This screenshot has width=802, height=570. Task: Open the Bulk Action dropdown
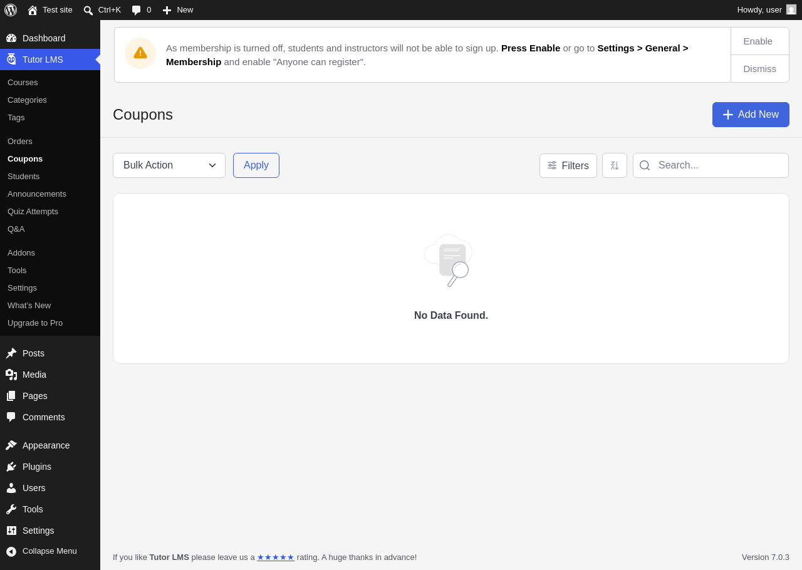169,165
